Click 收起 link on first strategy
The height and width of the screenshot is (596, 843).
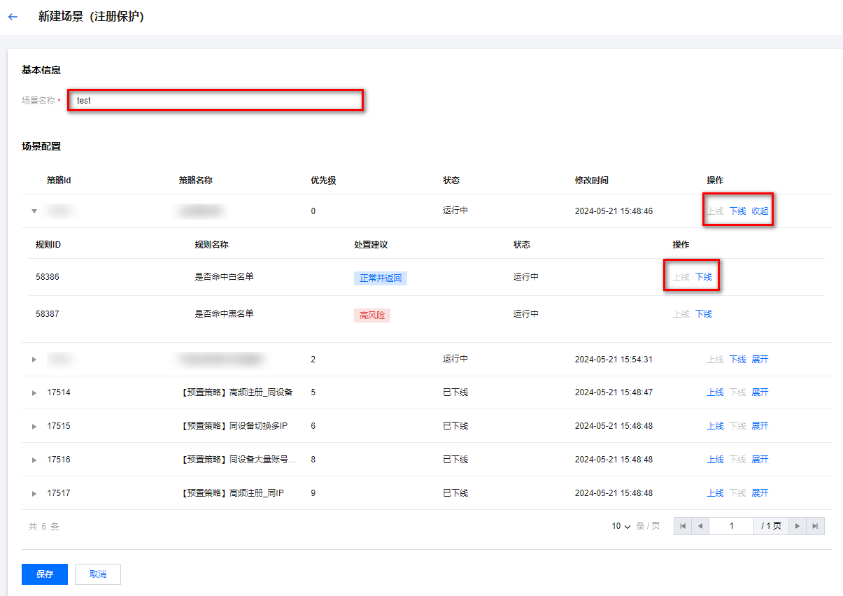[x=760, y=211]
